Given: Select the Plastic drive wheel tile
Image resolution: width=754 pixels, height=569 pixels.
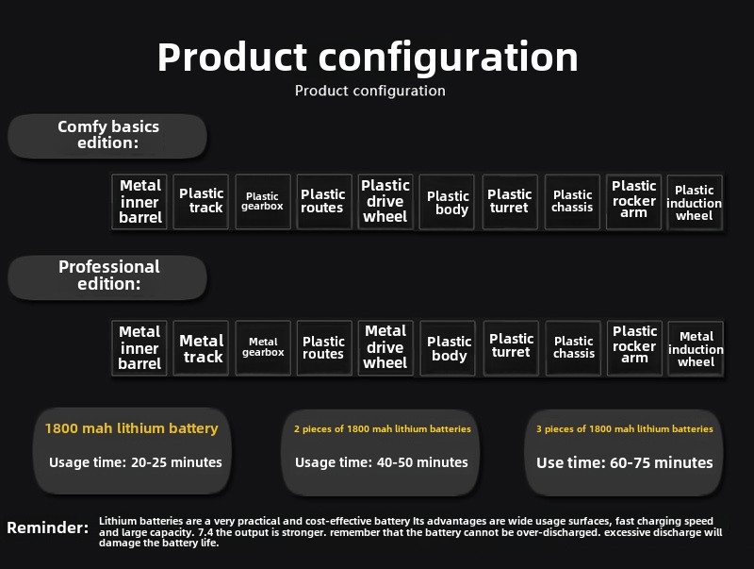Looking at the screenshot, I should pyautogui.click(x=385, y=202).
